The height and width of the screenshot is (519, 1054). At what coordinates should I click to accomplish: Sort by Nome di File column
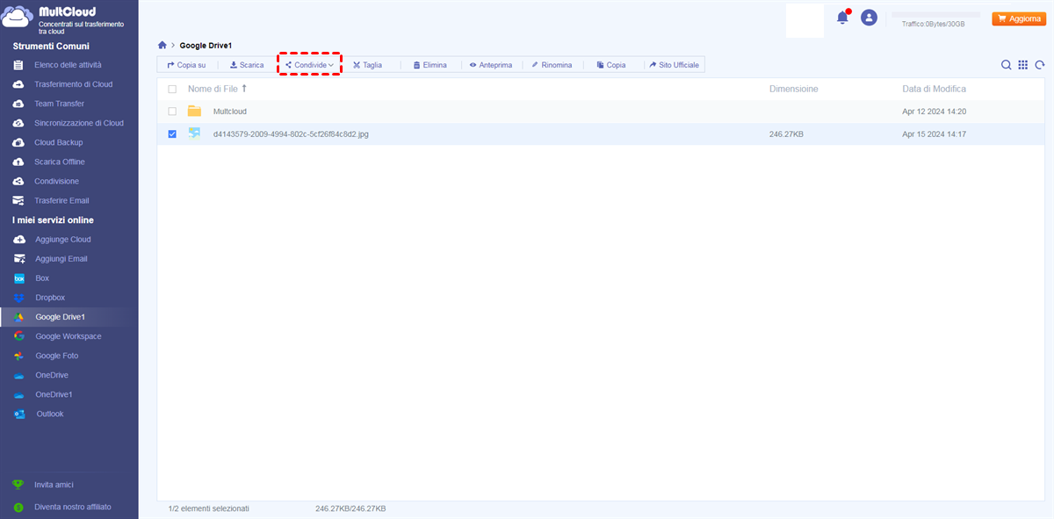point(217,89)
